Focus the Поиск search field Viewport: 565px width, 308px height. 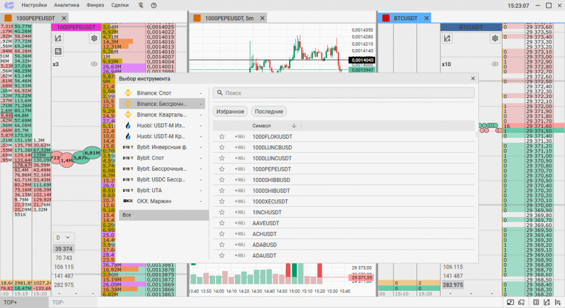click(344, 93)
